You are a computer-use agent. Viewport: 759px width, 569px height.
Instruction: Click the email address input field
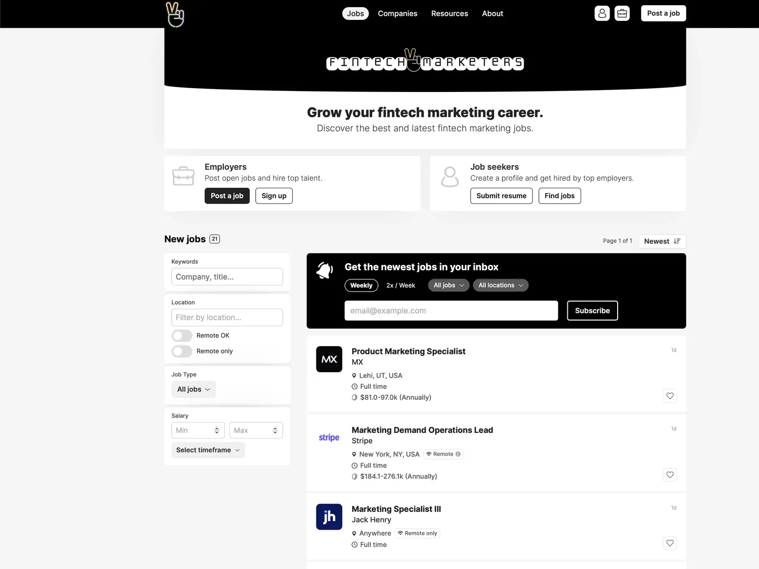pyautogui.click(x=451, y=311)
